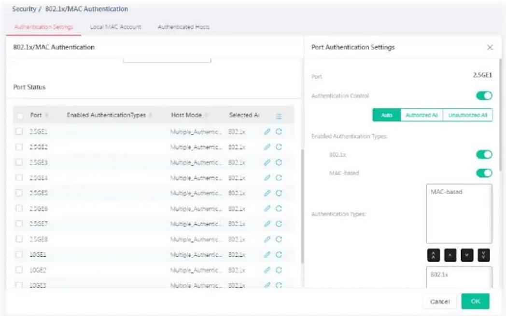Check the box for port 2.5GE4
This screenshot has height=316, width=506.
[19, 177]
